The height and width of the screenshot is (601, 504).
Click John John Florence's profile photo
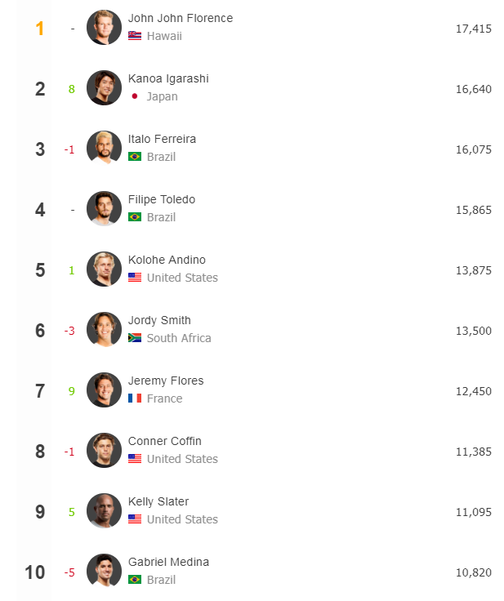104,28
